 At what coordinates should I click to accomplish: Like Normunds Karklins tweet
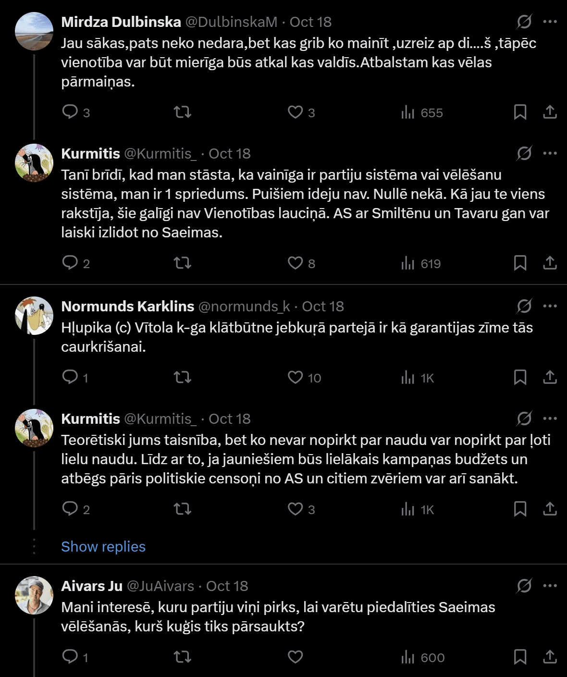[295, 377]
